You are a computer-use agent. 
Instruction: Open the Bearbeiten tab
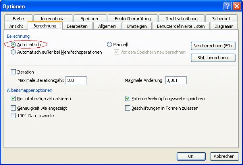[x=77, y=26]
